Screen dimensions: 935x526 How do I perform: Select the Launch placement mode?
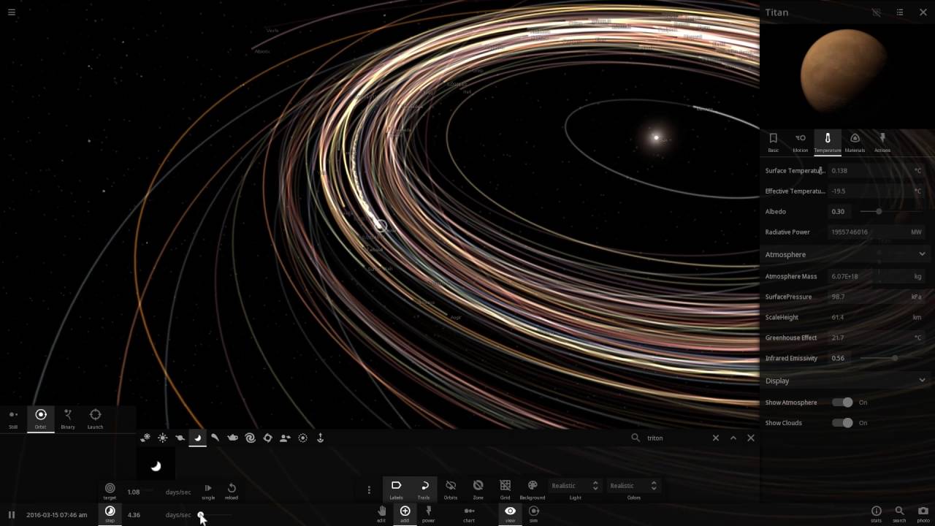tap(95, 419)
